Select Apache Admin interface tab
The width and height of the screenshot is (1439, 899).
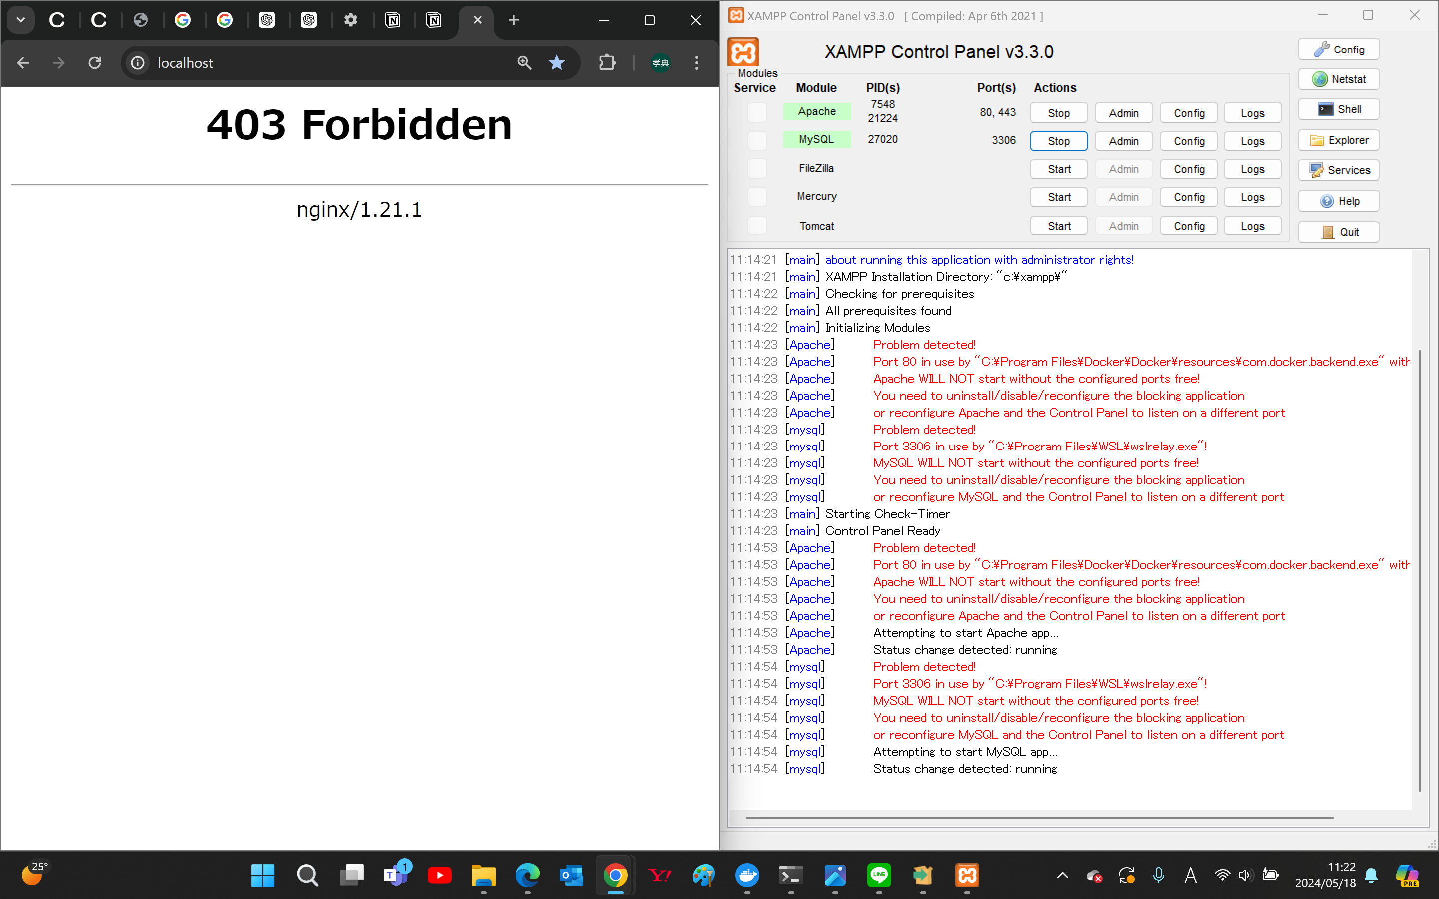click(1124, 111)
